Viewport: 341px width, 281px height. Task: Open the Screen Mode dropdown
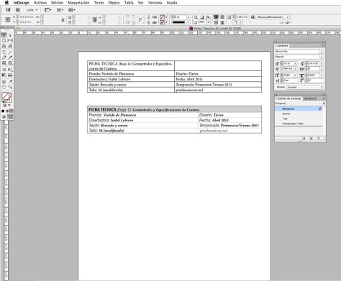60,10
